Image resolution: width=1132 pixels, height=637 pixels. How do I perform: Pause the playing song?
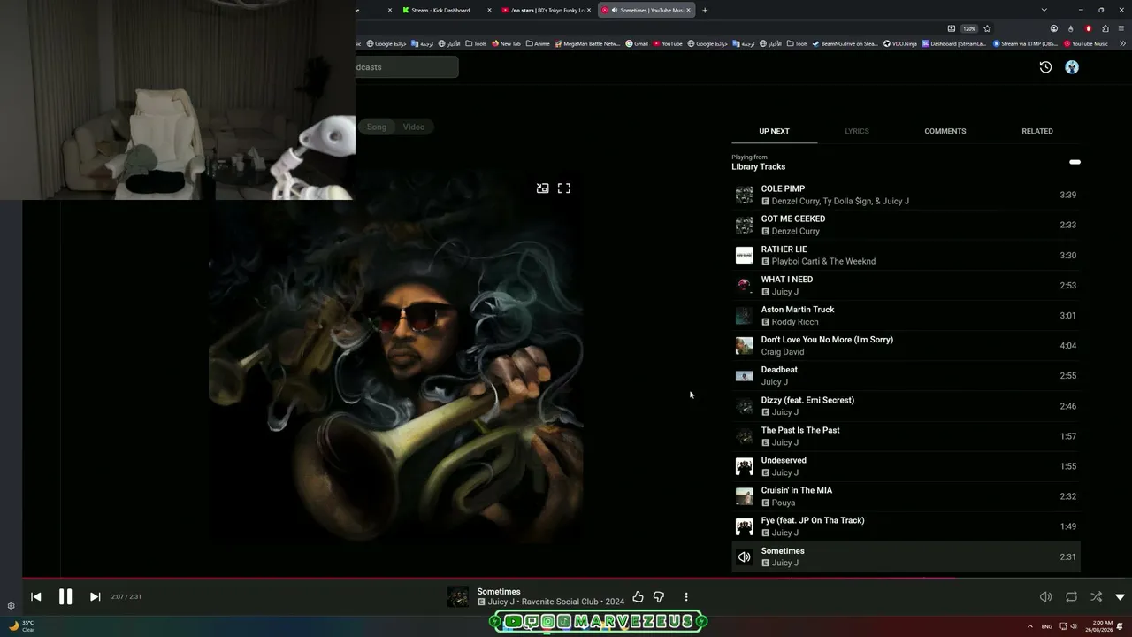65,596
